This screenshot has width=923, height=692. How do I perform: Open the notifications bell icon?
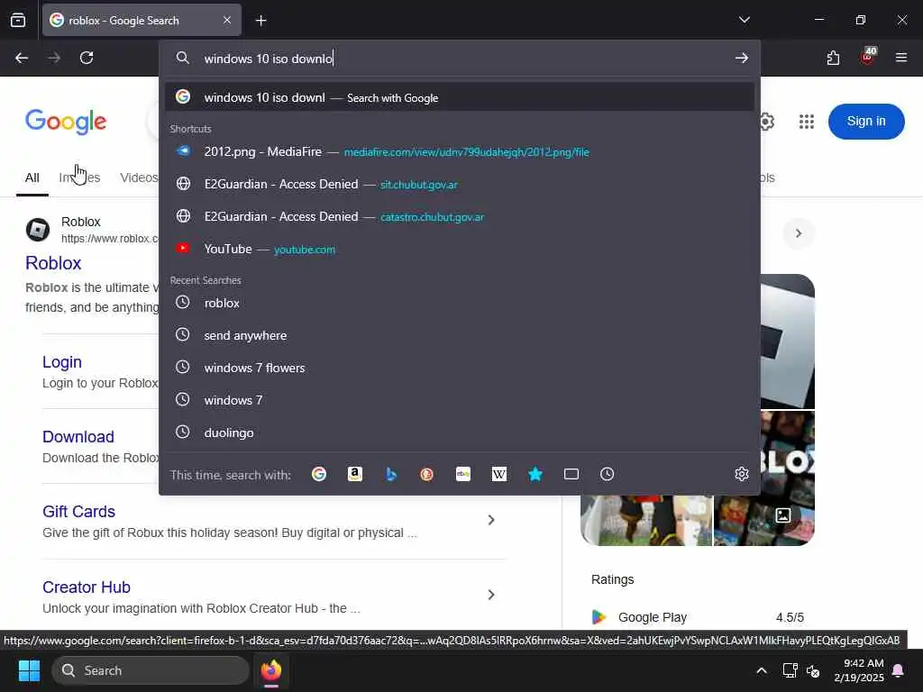pyautogui.click(x=899, y=670)
